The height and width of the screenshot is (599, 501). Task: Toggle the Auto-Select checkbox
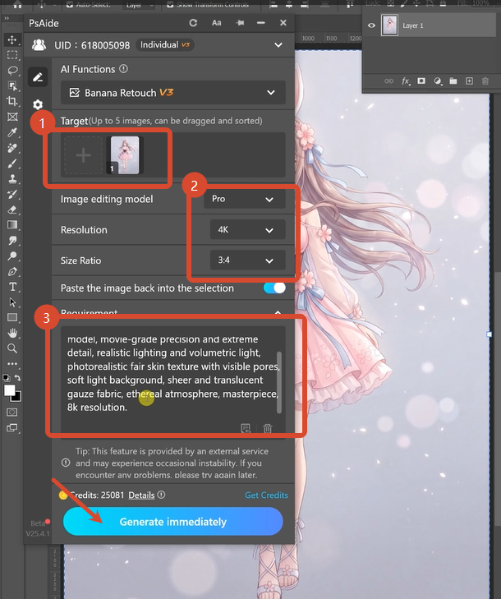pyautogui.click(x=70, y=5)
